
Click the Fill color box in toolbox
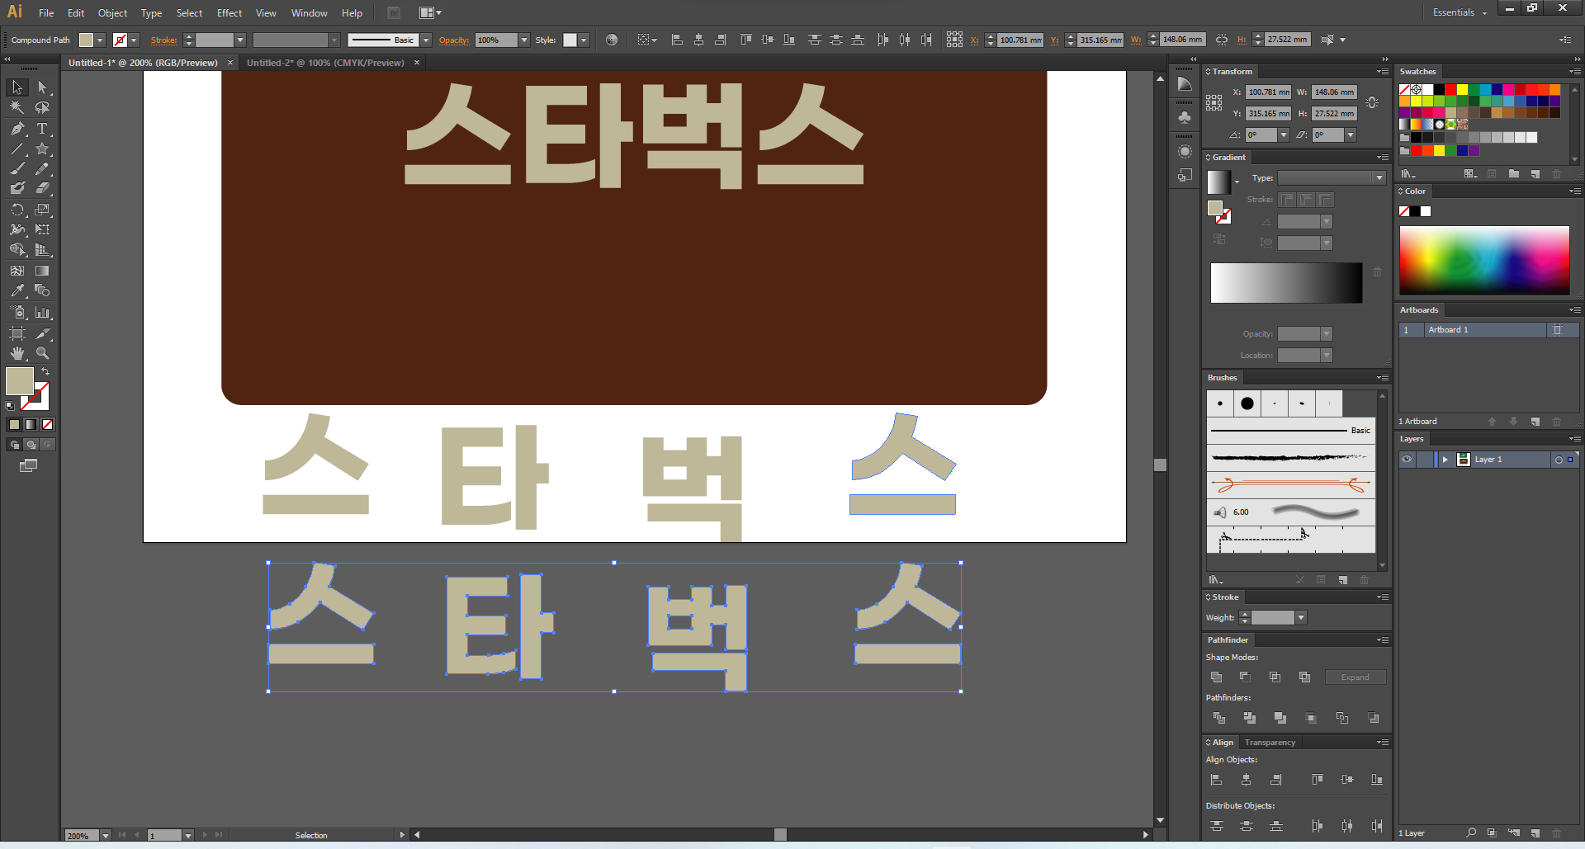pyautogui.click(x=20, y=381)
